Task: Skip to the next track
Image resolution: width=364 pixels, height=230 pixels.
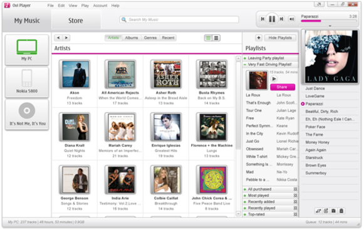Action: coord(281,19)
